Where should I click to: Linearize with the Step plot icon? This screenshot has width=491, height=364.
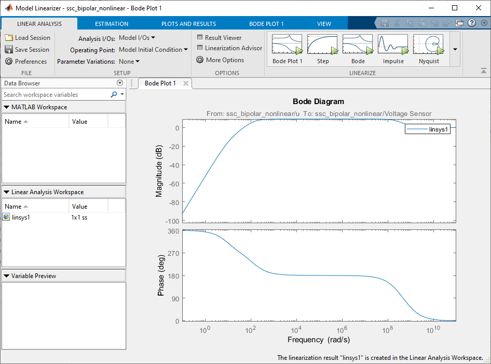tap(322, 45)
